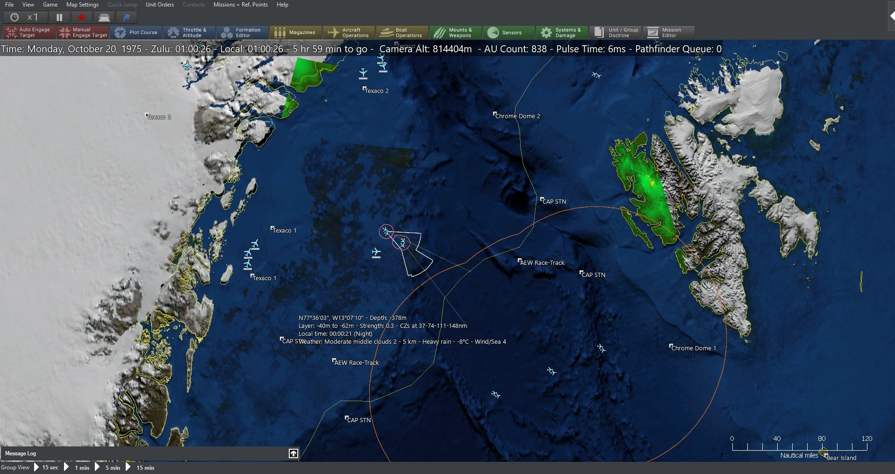
Task: Open the Mission Editor
Action: pos(668,32)
